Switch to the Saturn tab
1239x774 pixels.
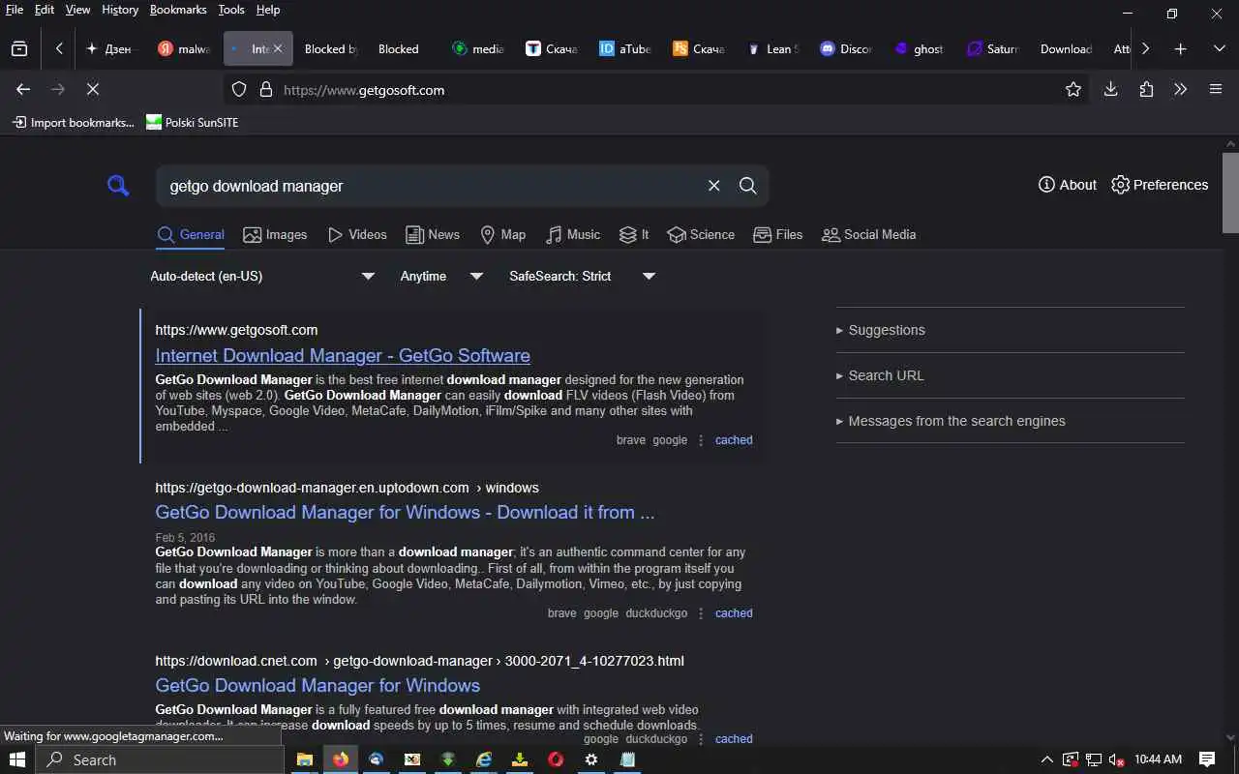click(992, 49)
